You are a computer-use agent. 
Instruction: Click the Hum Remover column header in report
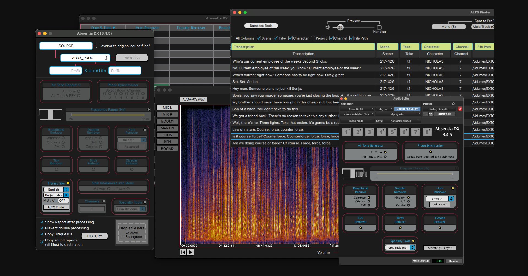[147, 28]
